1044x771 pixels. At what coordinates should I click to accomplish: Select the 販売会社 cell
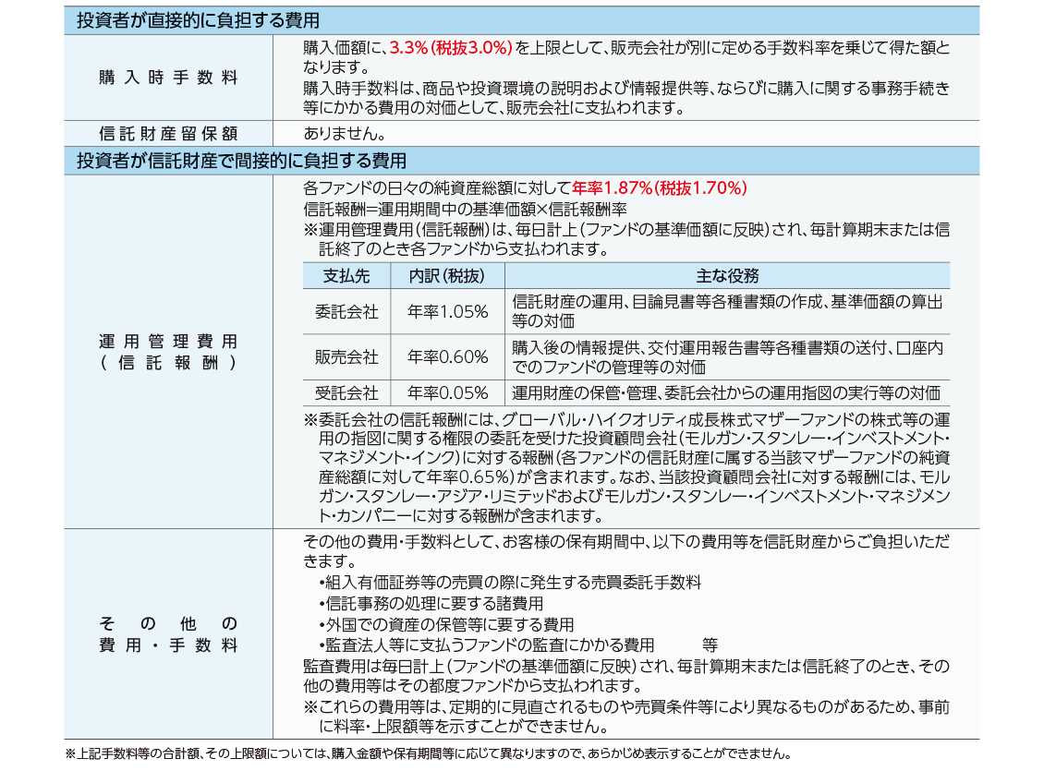(x=346, y=356)
